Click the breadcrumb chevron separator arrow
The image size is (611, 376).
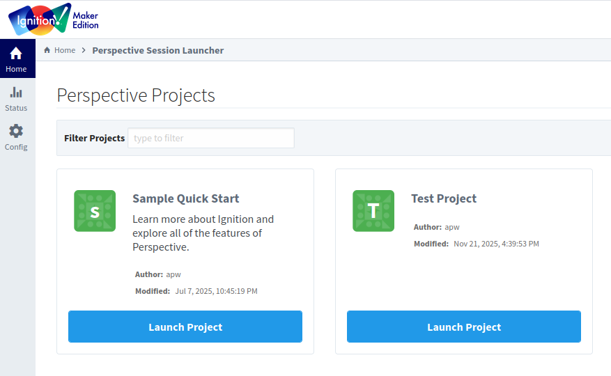point(84,50)
